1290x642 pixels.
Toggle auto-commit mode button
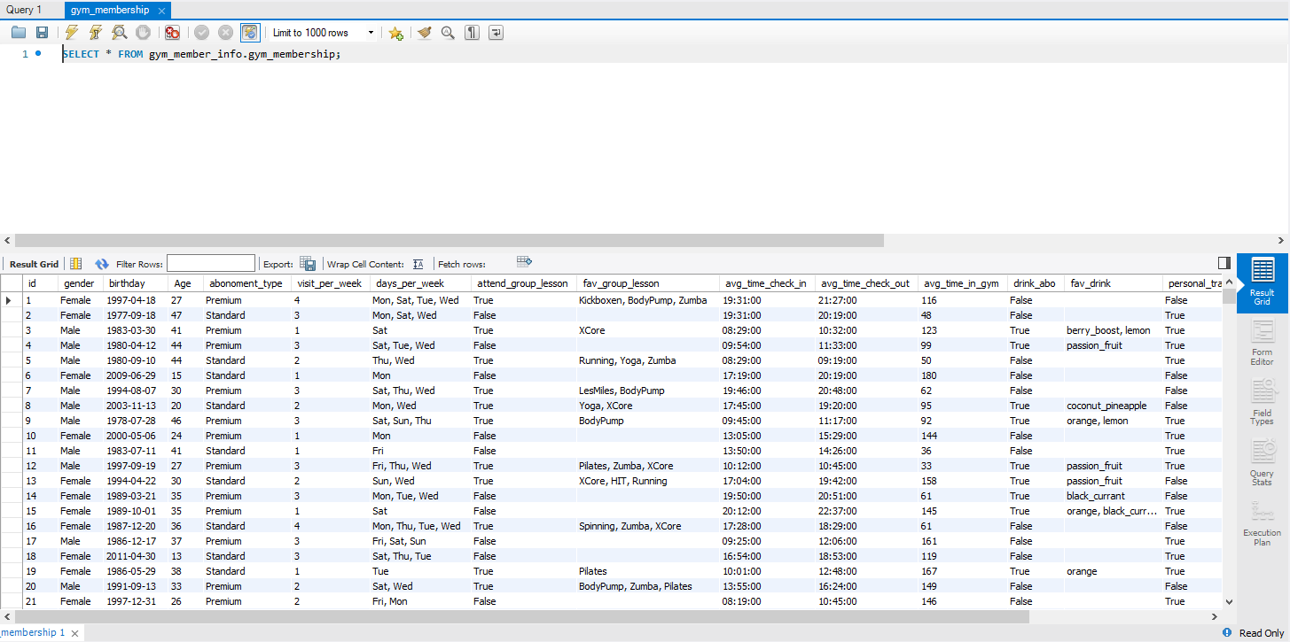250,33
